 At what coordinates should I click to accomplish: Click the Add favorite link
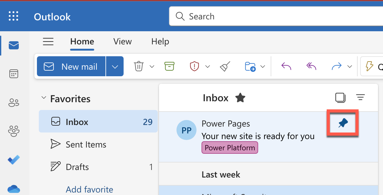89,189
